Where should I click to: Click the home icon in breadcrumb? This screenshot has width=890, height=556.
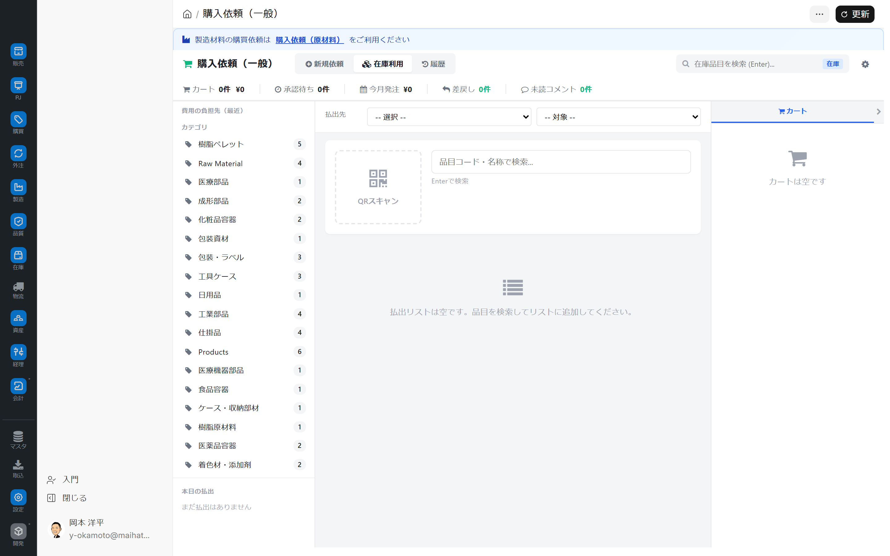pyautogui.click(x=187, y=14)
